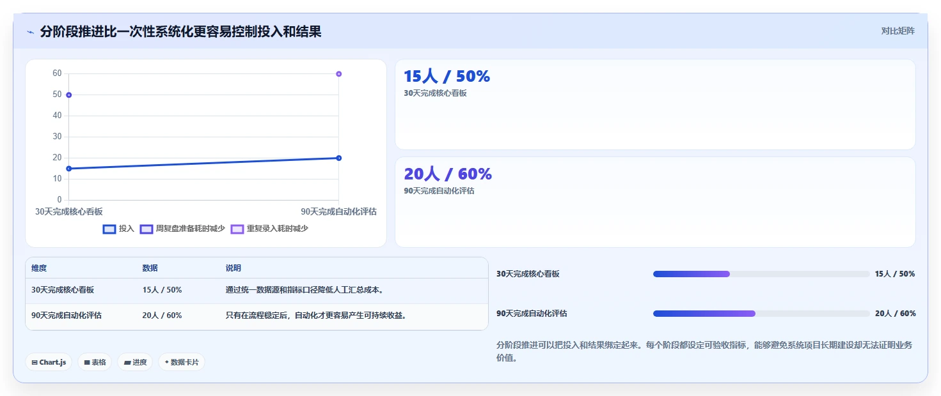Click the 表格 tag
Viewport: 941px width, 396px height.
click(95, 362)
